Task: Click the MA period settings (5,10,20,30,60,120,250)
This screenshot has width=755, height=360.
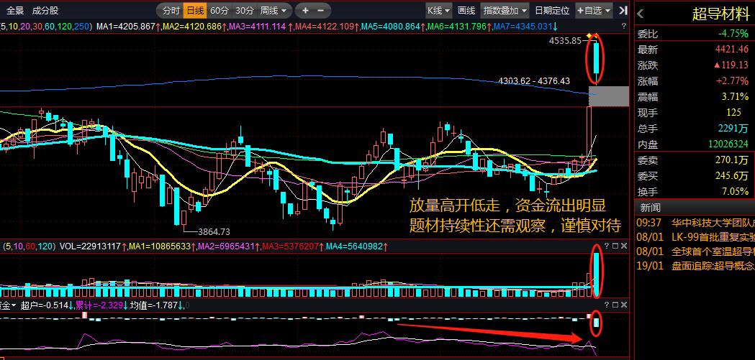Action: 45,27
